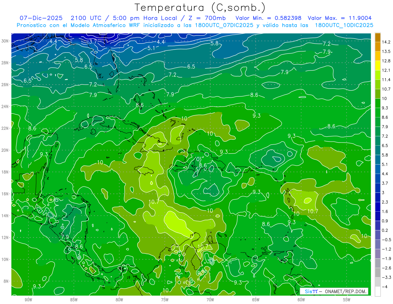This screenshot has width=393, height=304.
Task: Click the 16N latitude axis label
Action: 5,194
